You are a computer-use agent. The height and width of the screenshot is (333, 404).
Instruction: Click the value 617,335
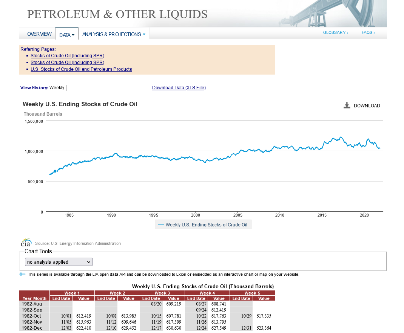coord(264,316)
